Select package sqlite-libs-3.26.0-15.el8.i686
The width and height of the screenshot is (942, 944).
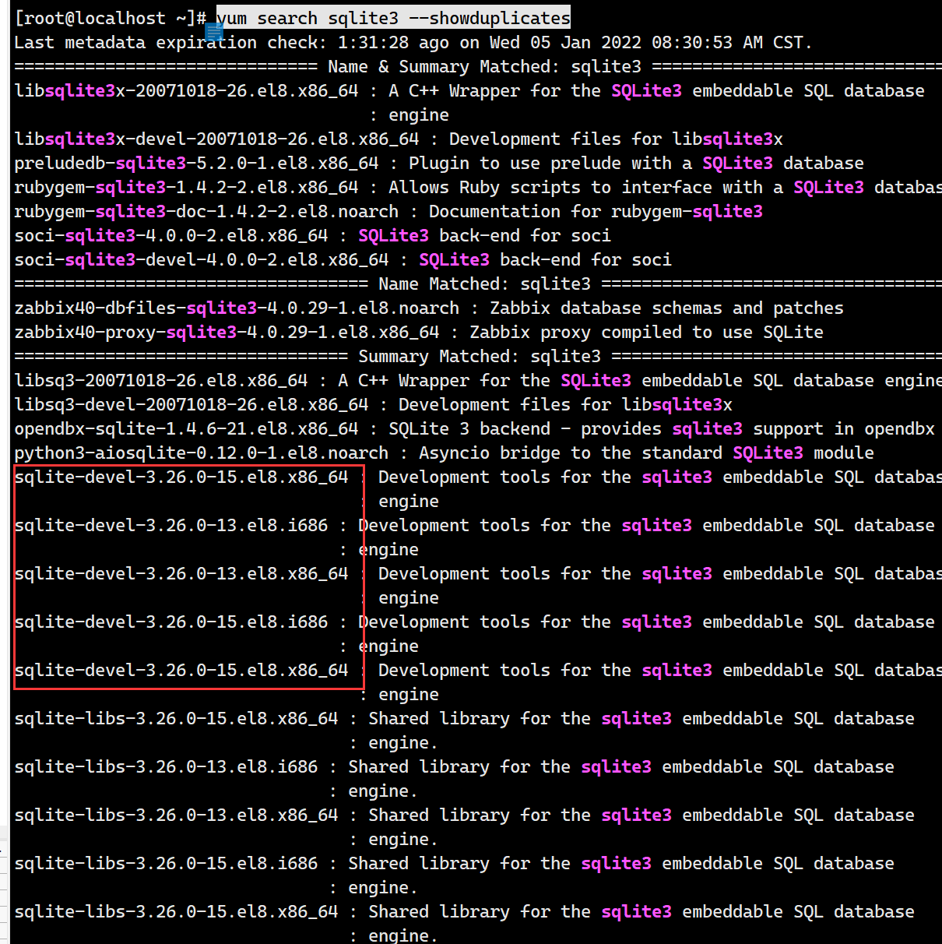(x=166, y=863)
